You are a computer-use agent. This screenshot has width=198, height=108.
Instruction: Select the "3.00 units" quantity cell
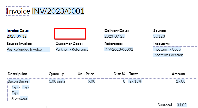pos(57,81)
